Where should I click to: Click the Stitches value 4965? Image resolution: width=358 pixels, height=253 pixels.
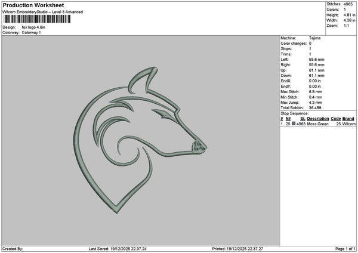click(348, 4)
